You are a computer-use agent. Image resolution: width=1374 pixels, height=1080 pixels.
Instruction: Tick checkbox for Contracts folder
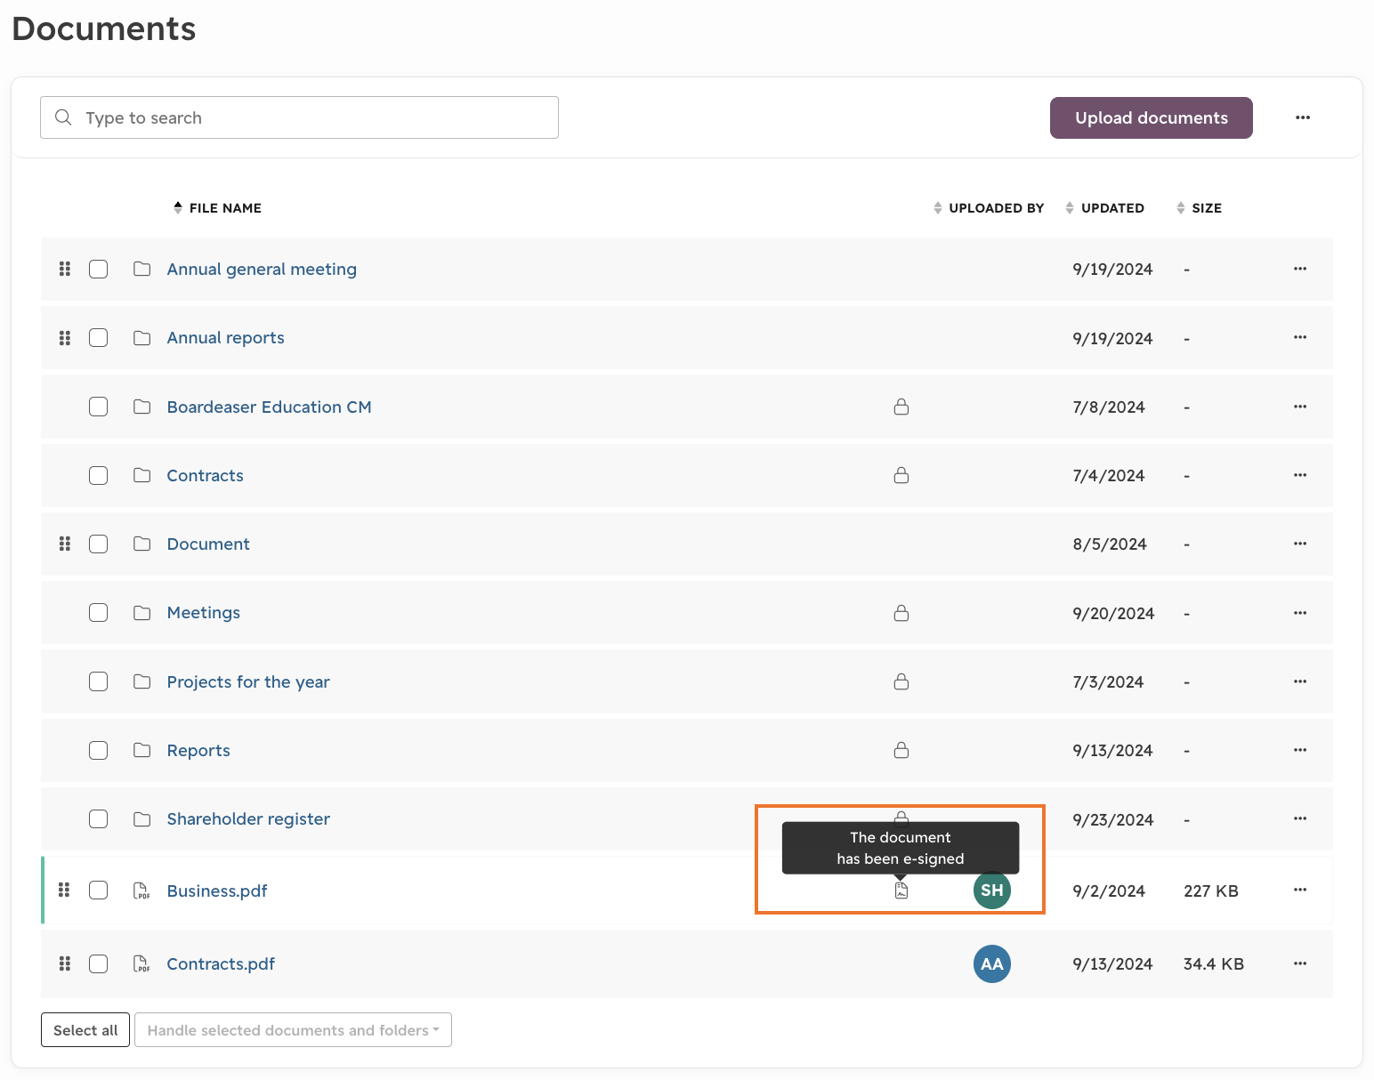coord(99,475)
